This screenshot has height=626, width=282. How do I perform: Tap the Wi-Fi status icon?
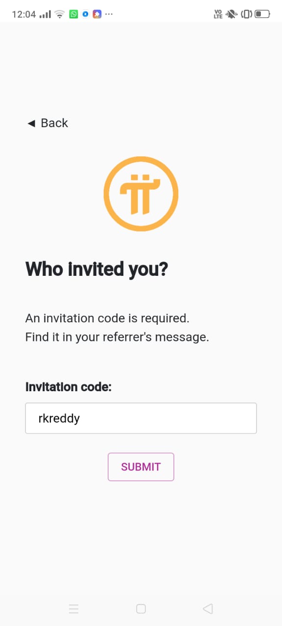coord(60,14)
